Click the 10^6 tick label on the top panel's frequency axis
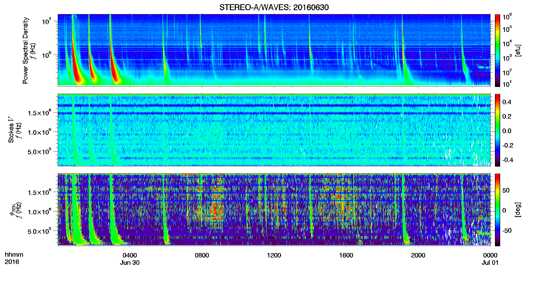Screen dimensions: 548x282 tap(46, 55)
